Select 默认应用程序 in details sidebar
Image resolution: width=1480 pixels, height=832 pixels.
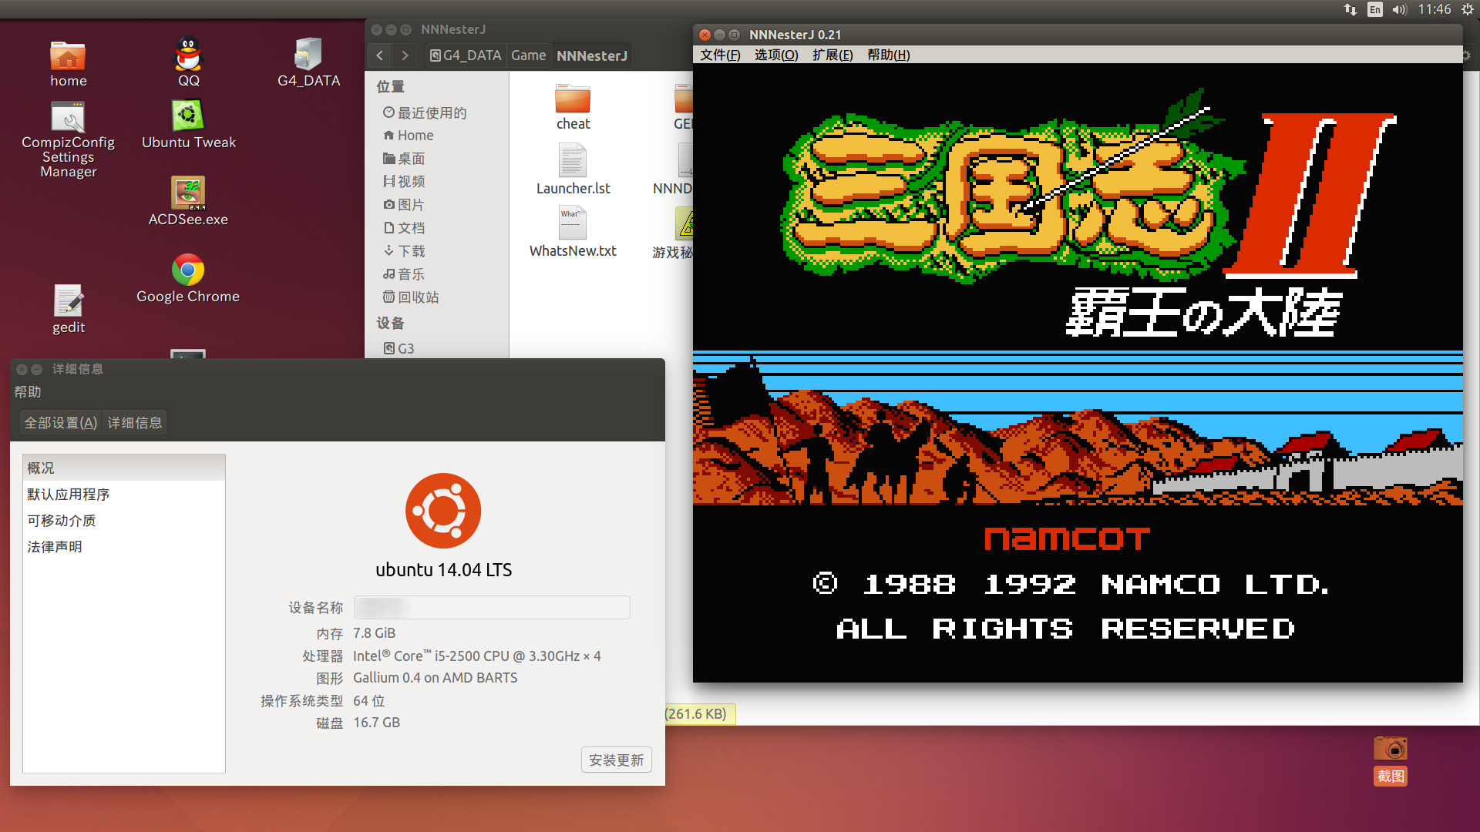124,494
